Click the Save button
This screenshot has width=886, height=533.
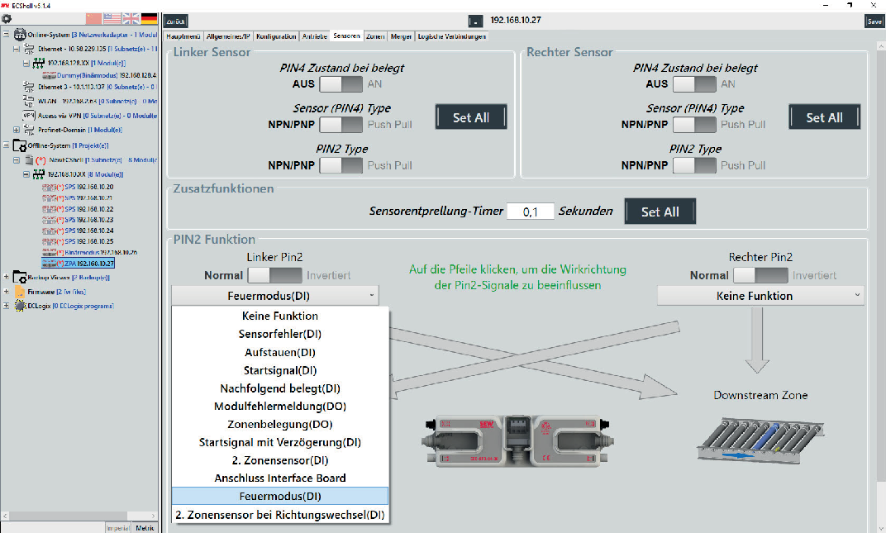(874, 21)
